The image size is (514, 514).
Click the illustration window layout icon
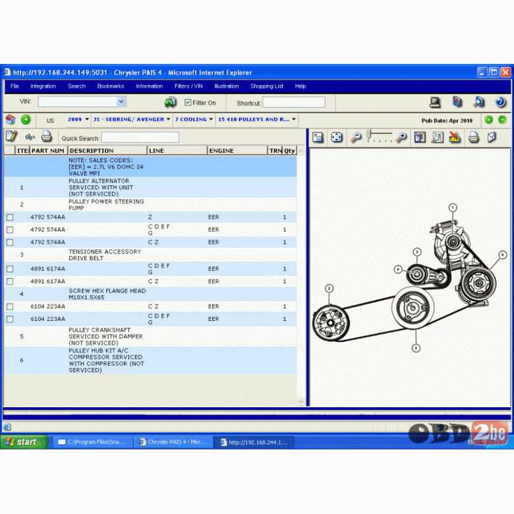[x=318, y=137]
